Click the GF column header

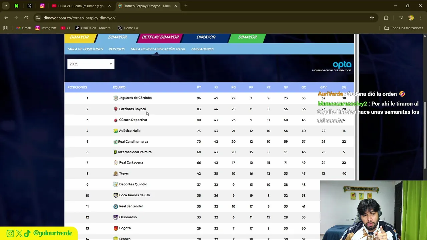coord(286,87)
